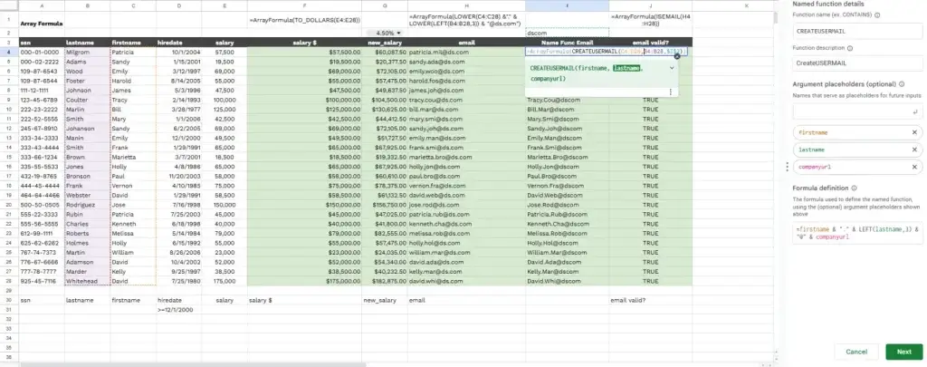Image resolution: width=927 pixels, height=367 pixels.
Task: Open the formula help three-dot options
Action: tap(671, 92)
